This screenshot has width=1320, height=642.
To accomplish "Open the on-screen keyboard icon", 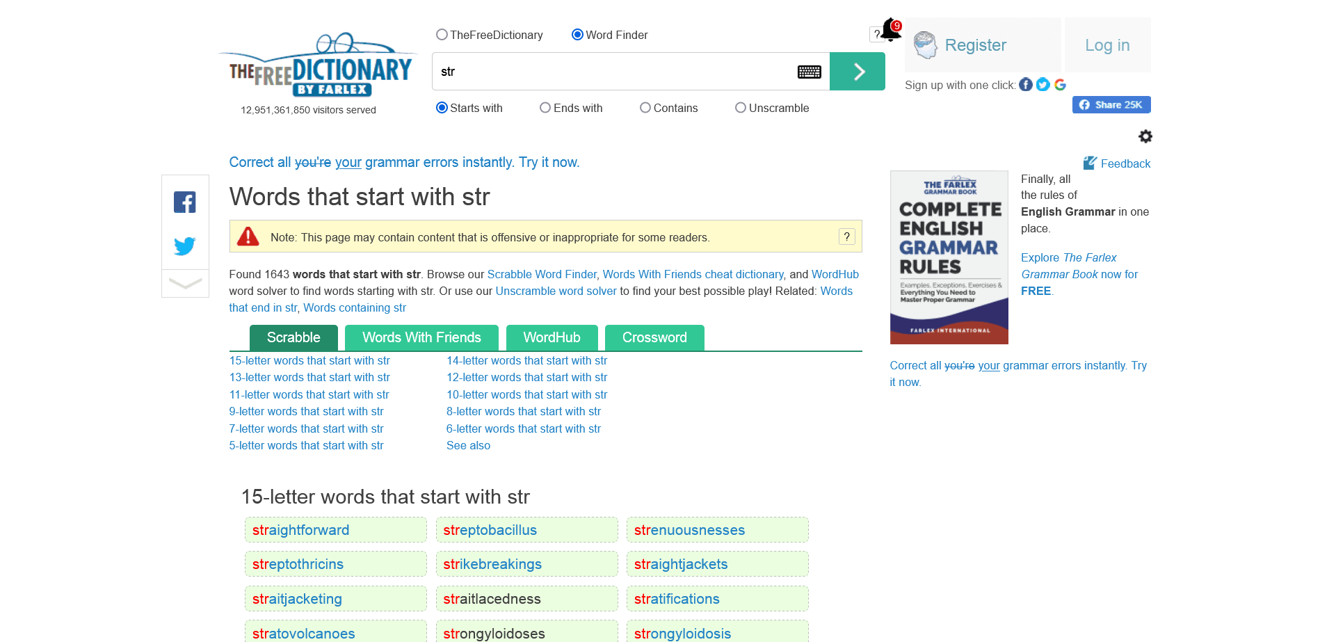I will [x=809, y=72].
